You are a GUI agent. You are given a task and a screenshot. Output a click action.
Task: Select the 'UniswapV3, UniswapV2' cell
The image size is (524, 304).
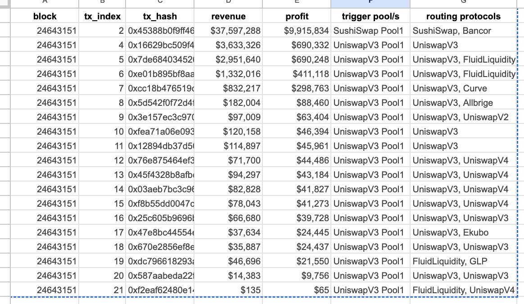(464, 117)
